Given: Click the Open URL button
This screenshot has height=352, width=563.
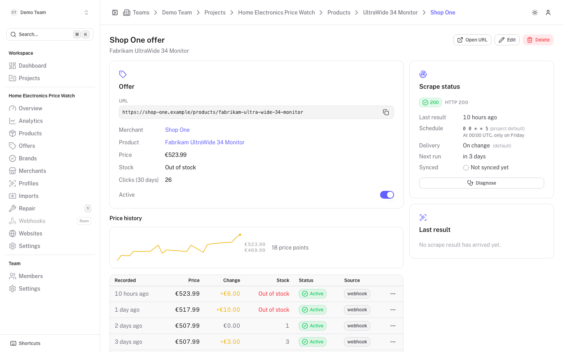Looking at the screenshot, I should (x=472, y=40).
